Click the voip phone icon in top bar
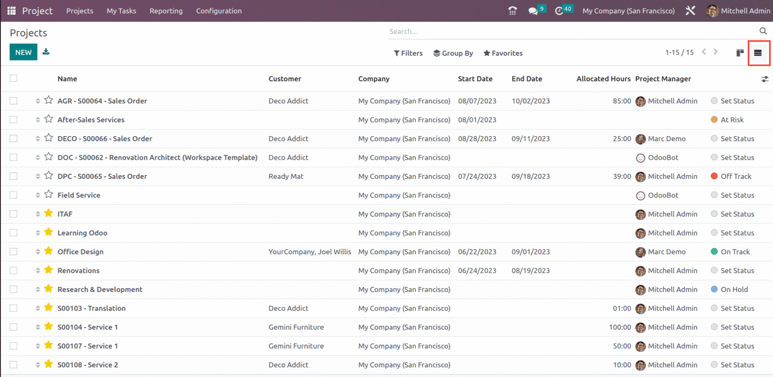The height and width of the screenshot is (377, 773). (512, 10)
